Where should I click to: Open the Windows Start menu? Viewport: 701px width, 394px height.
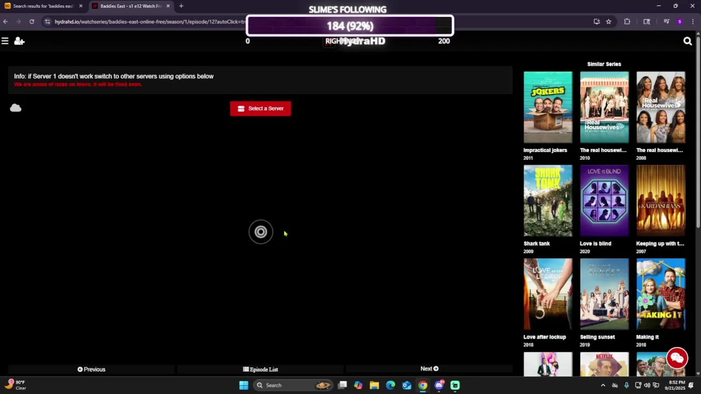tap(244, 385)
